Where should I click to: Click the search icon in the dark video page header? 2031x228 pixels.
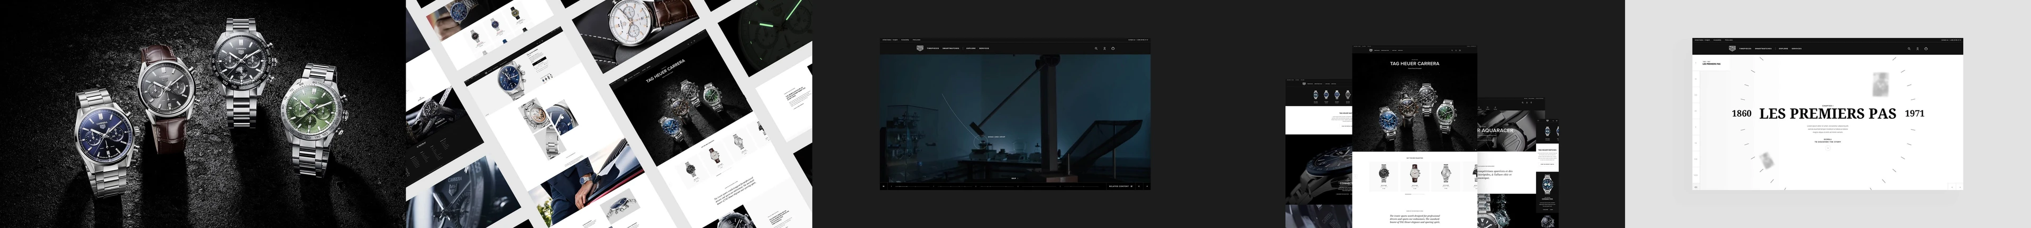[1095, 48]
